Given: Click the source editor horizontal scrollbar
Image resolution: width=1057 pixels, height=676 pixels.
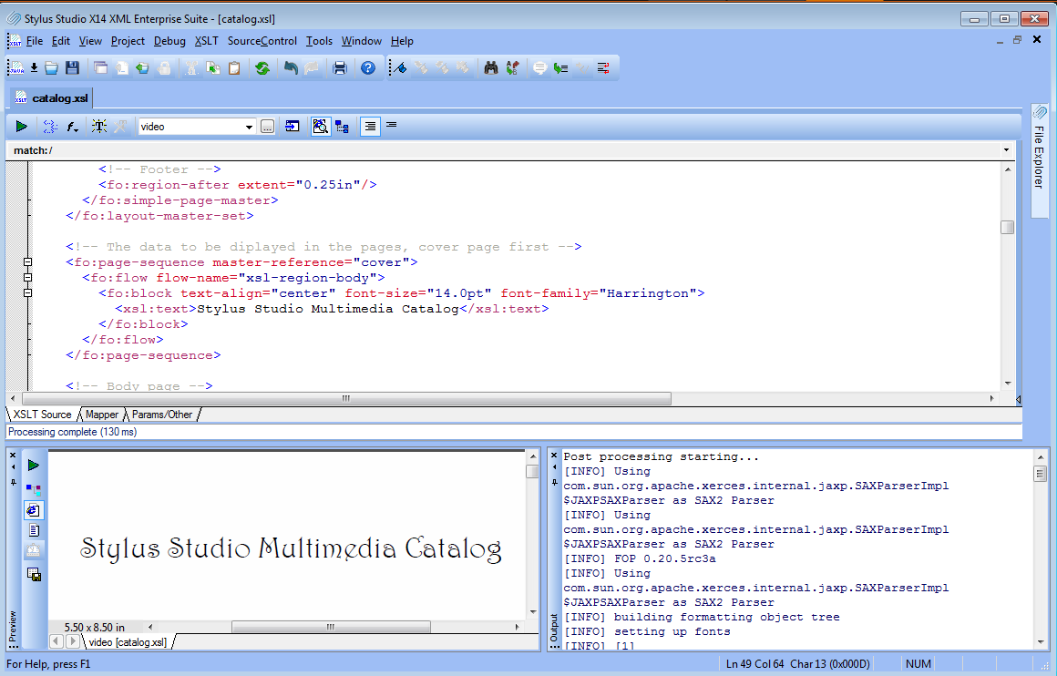Looking at the screenshot, I should [346, 398].
